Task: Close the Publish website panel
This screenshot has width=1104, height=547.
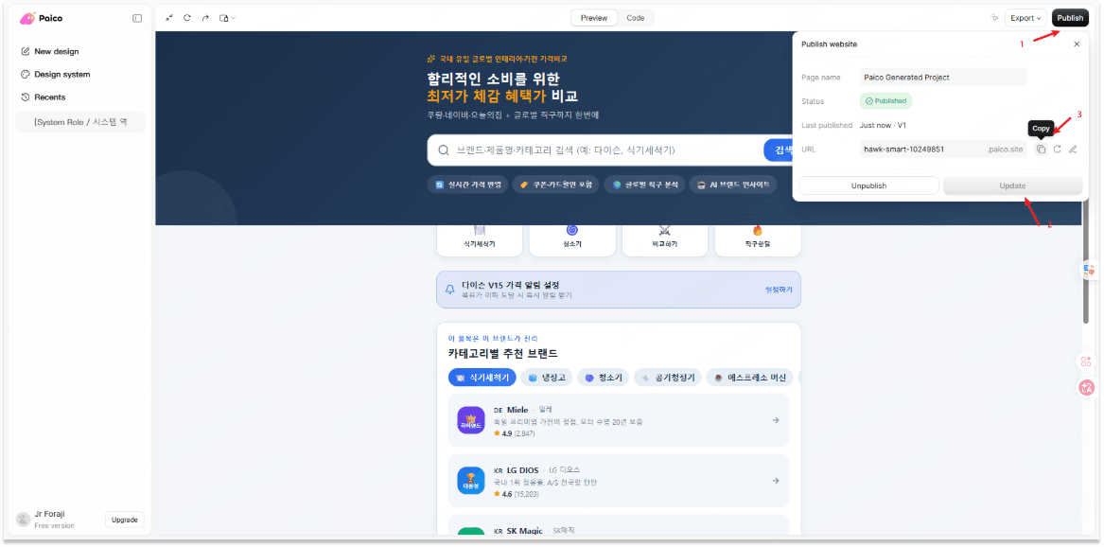Action: (x=1077, y=44)
